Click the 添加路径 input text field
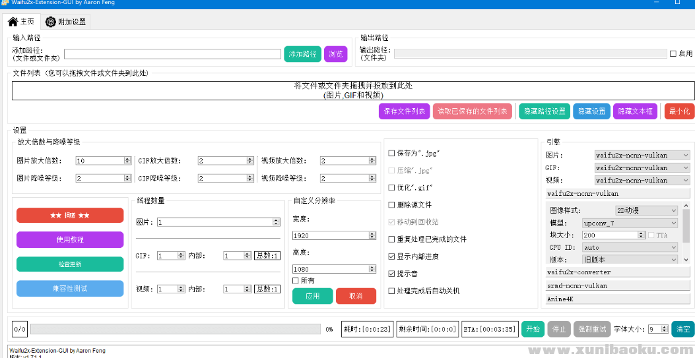This screenshot has height=358, width=695. [x=172, y=54]
